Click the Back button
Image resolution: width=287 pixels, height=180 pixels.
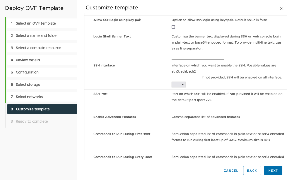(252, 171)
